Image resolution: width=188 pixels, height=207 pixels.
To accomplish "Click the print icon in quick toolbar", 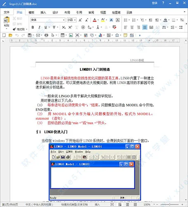I will pos(46,35).
